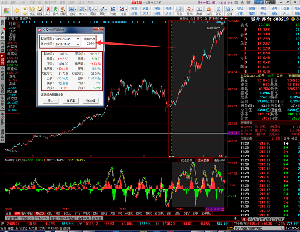Switch to the BOLL indicator tab
300x232 pixels.
click(67, 213)
